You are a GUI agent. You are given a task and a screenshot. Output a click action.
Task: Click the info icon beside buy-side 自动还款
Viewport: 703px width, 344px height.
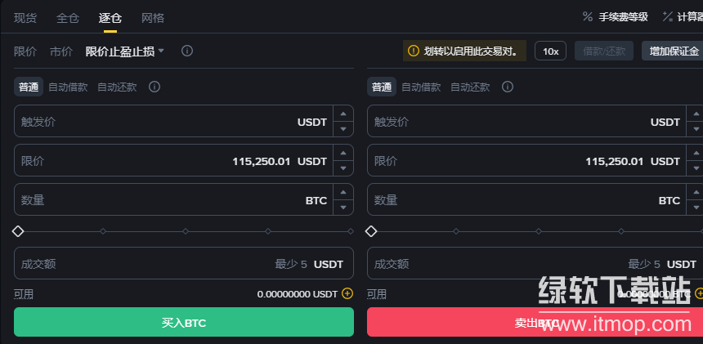(154, 87)
